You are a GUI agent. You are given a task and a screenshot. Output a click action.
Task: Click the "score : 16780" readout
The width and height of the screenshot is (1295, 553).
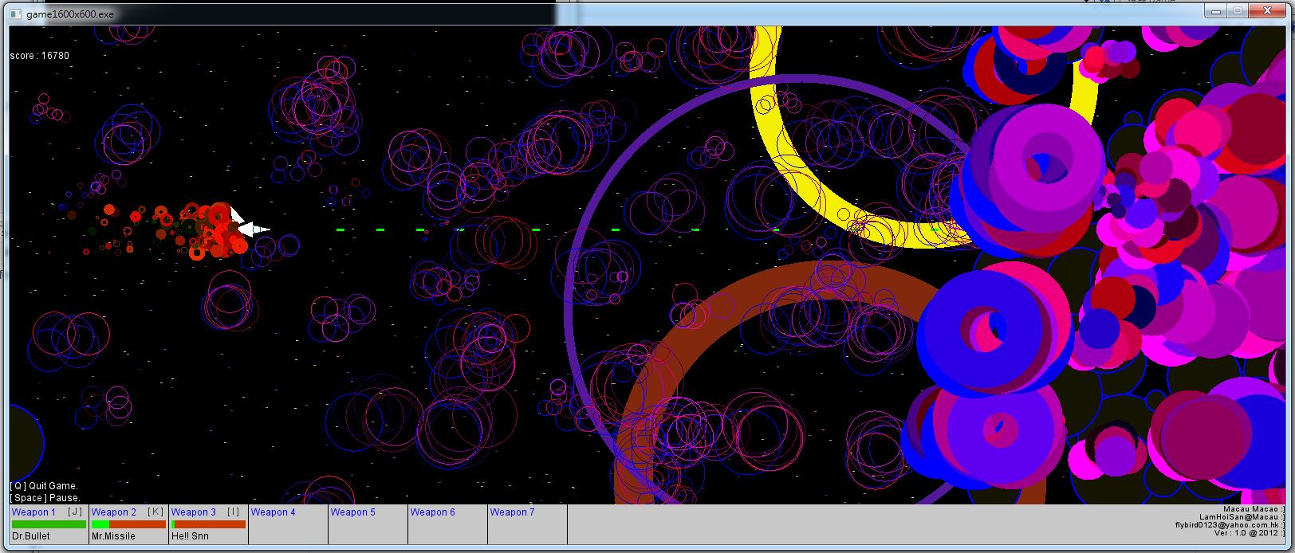39,56
